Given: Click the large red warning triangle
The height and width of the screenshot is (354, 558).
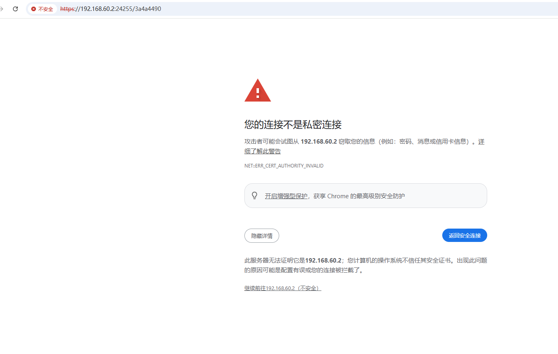Looking at the screenshot, I should (258, 91).
